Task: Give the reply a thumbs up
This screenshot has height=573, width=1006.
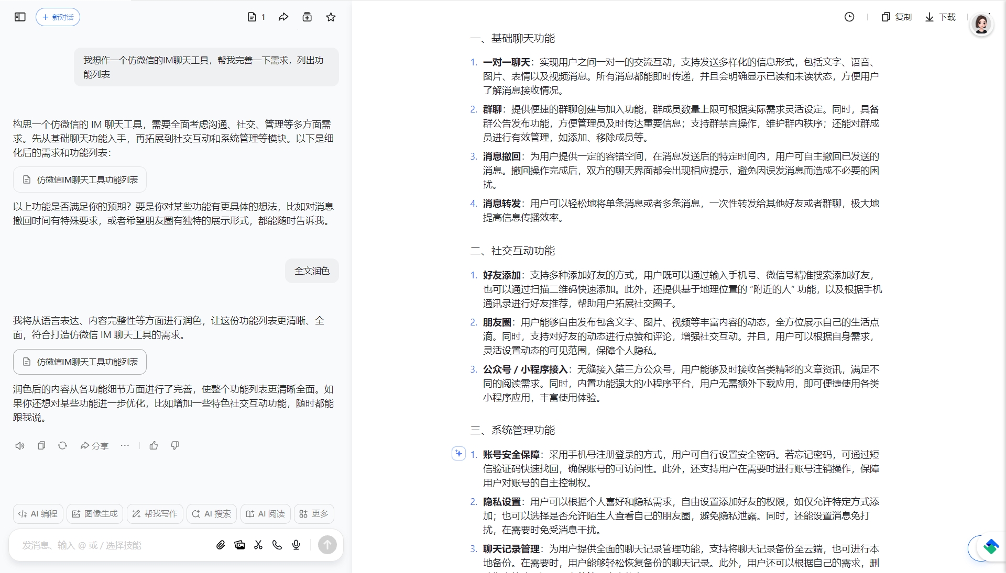Action: tap(154, 446)
